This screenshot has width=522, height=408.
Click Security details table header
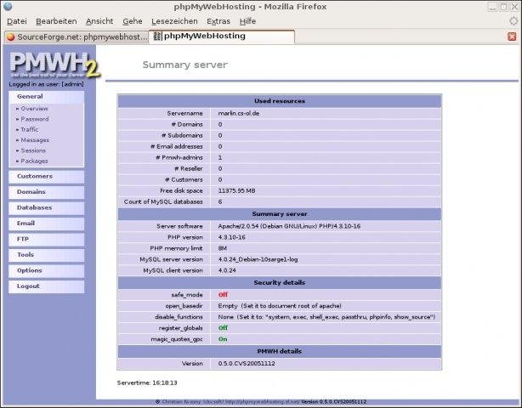(280, 282)
